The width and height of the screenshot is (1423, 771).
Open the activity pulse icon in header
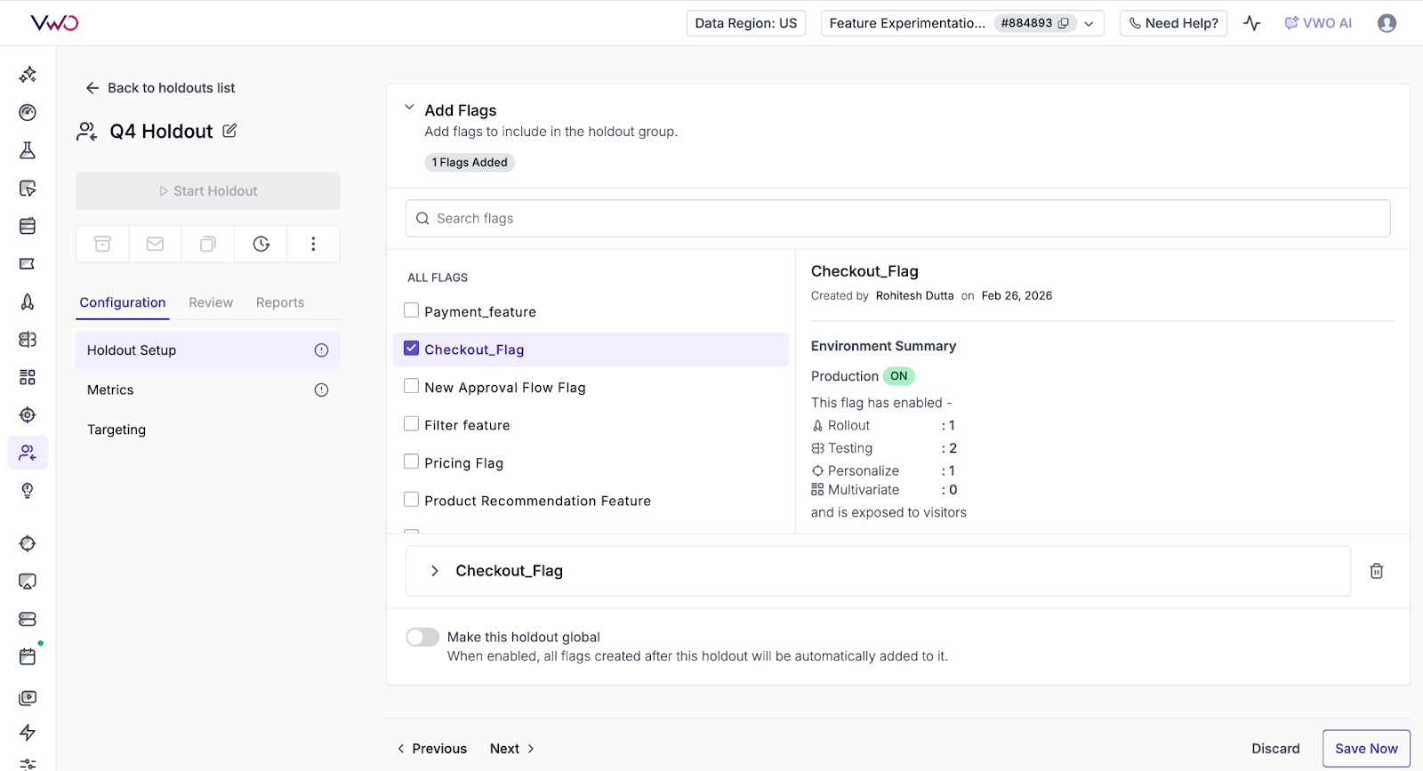click(x=1252, y=23)
